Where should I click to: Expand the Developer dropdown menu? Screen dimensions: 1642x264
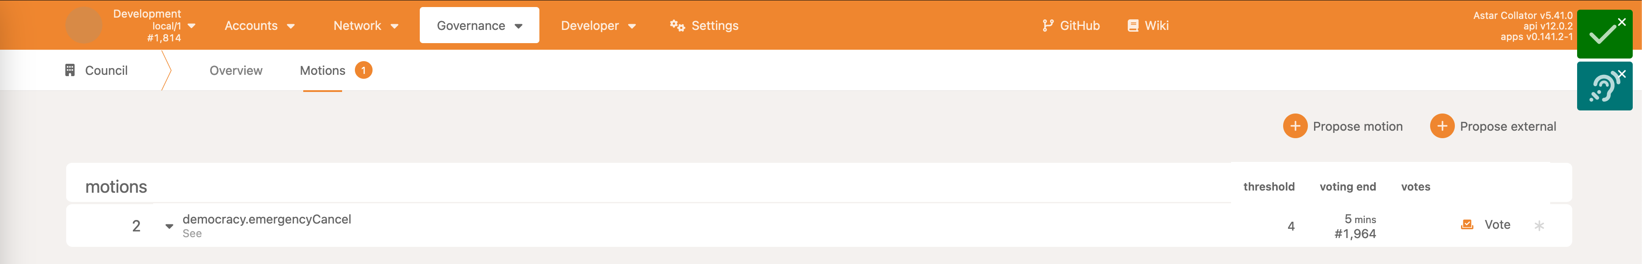(x=598, y=26)
